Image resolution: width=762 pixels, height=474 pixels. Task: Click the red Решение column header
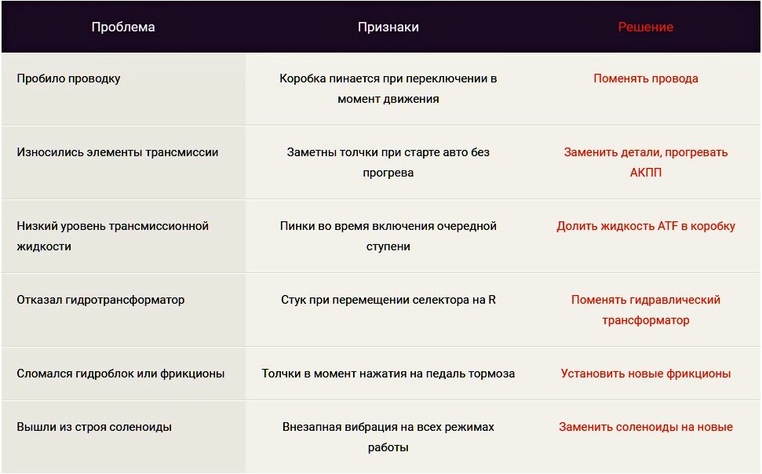645,27
